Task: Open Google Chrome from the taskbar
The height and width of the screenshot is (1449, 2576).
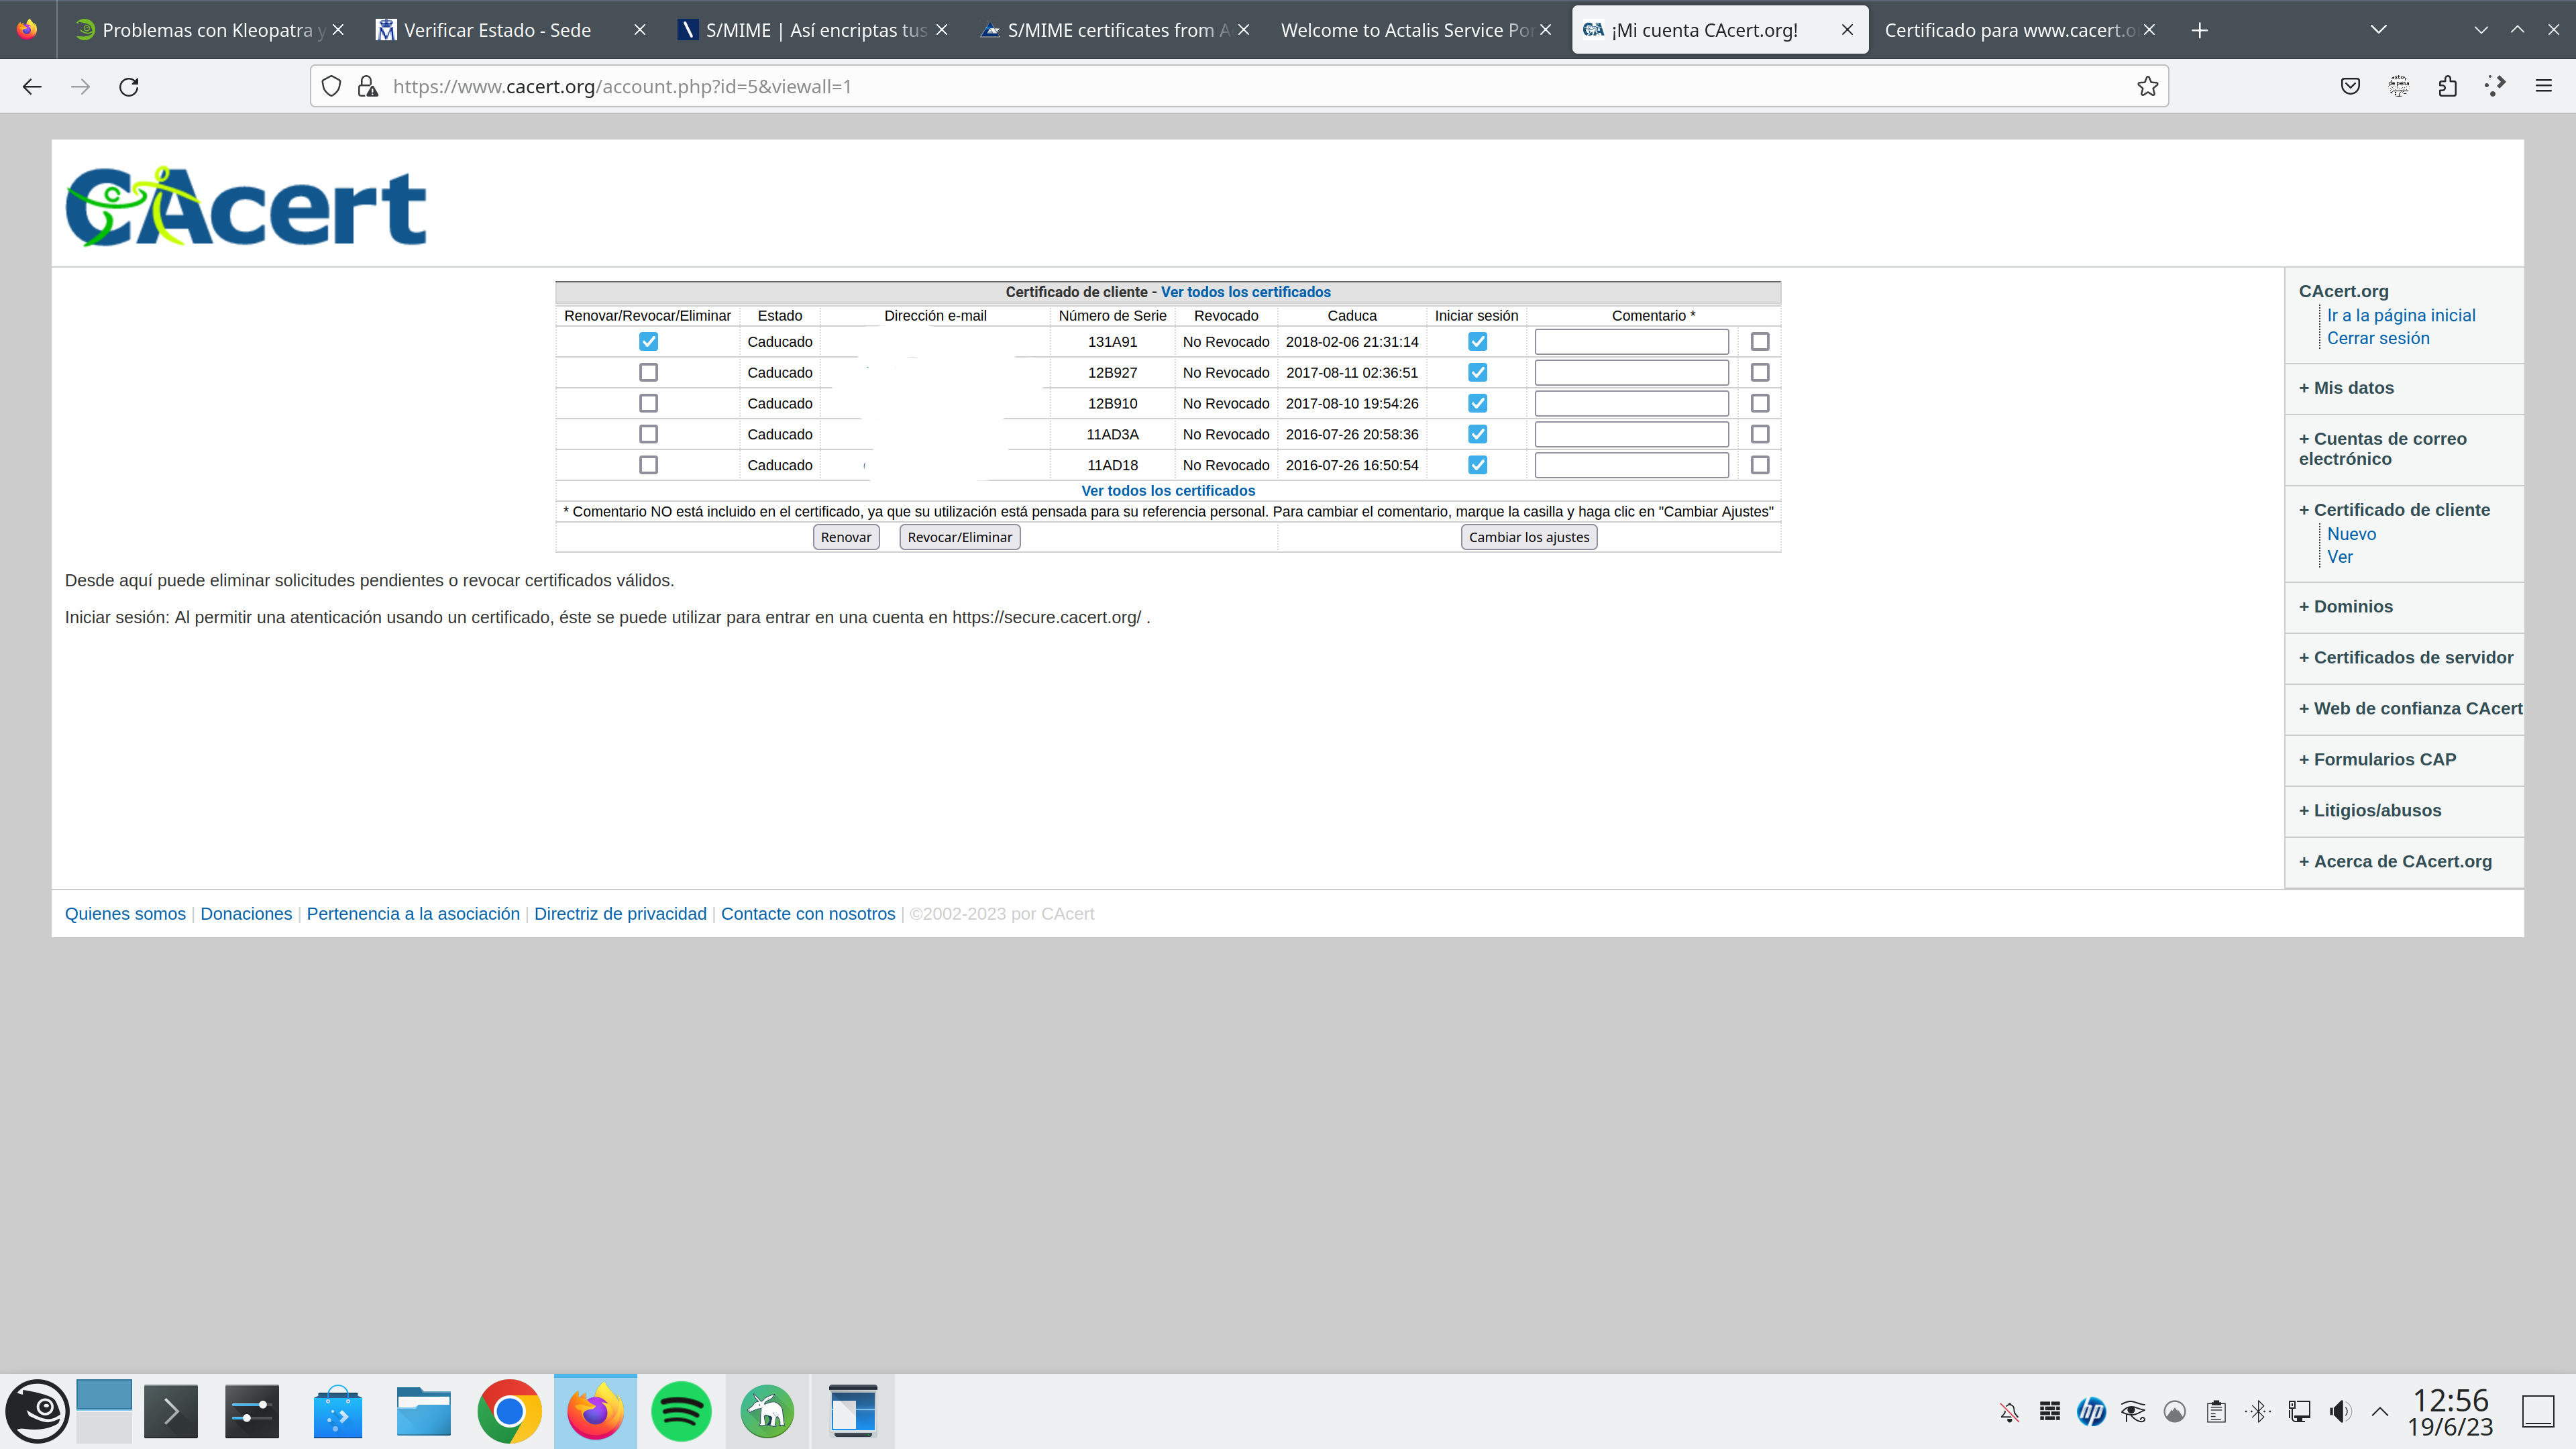Action: pos(509,1411)
